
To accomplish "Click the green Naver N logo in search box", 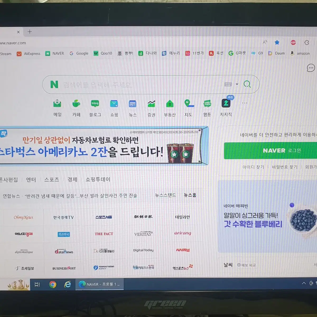I will tap(54, 85).
